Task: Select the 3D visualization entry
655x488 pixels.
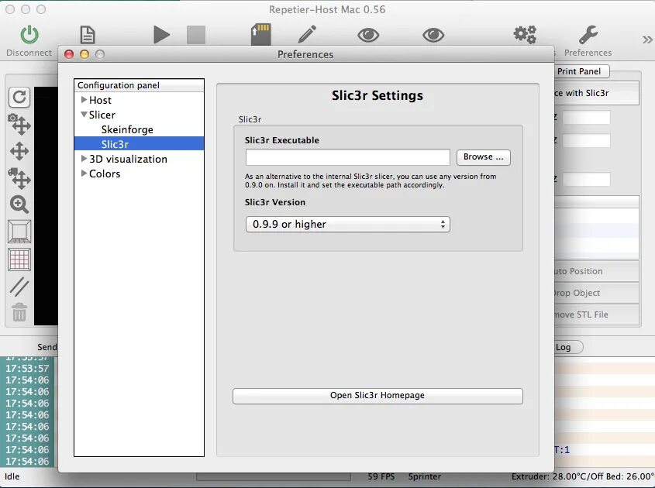Action: pyautogui.click(x=128, y=159)
